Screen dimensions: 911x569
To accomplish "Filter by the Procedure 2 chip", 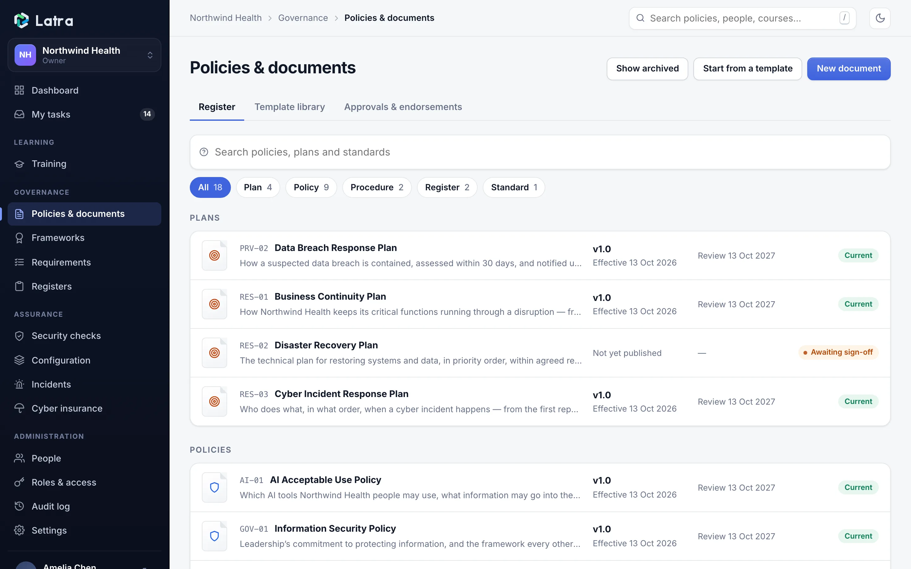I will pyautogui.click(x=377, y=187).
